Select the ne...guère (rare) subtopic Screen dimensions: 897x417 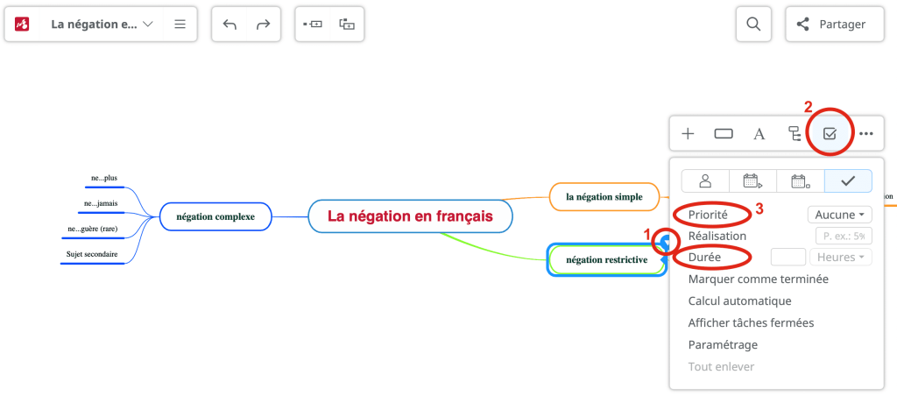93,229
